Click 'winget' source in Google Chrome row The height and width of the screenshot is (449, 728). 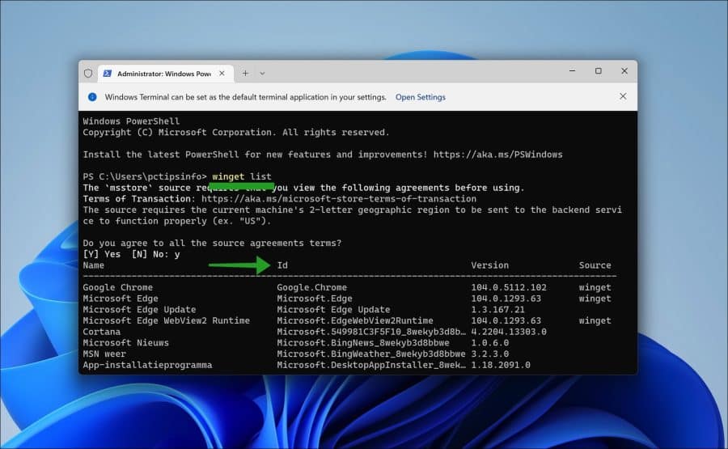pos(595,287)
